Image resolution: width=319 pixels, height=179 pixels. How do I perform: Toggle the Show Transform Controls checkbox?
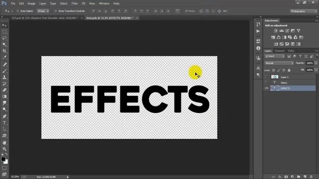55,11
